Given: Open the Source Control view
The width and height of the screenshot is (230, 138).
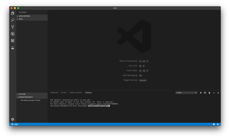Looking at the screenshot, I should [x=12, y=27].
